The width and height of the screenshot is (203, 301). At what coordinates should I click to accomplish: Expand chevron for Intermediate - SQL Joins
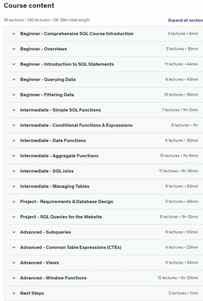click(14, 171)
